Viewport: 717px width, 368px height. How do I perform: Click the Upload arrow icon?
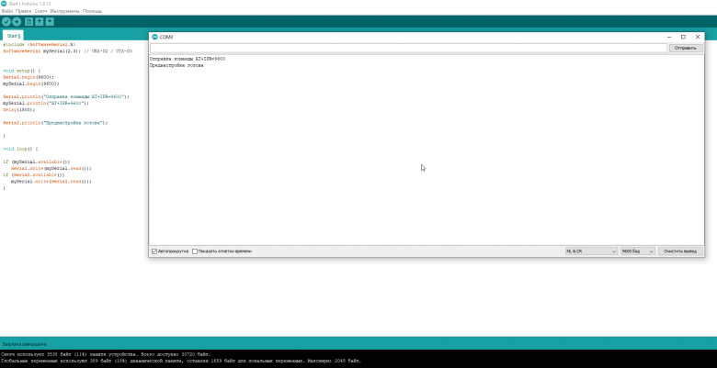click(17, 20)
